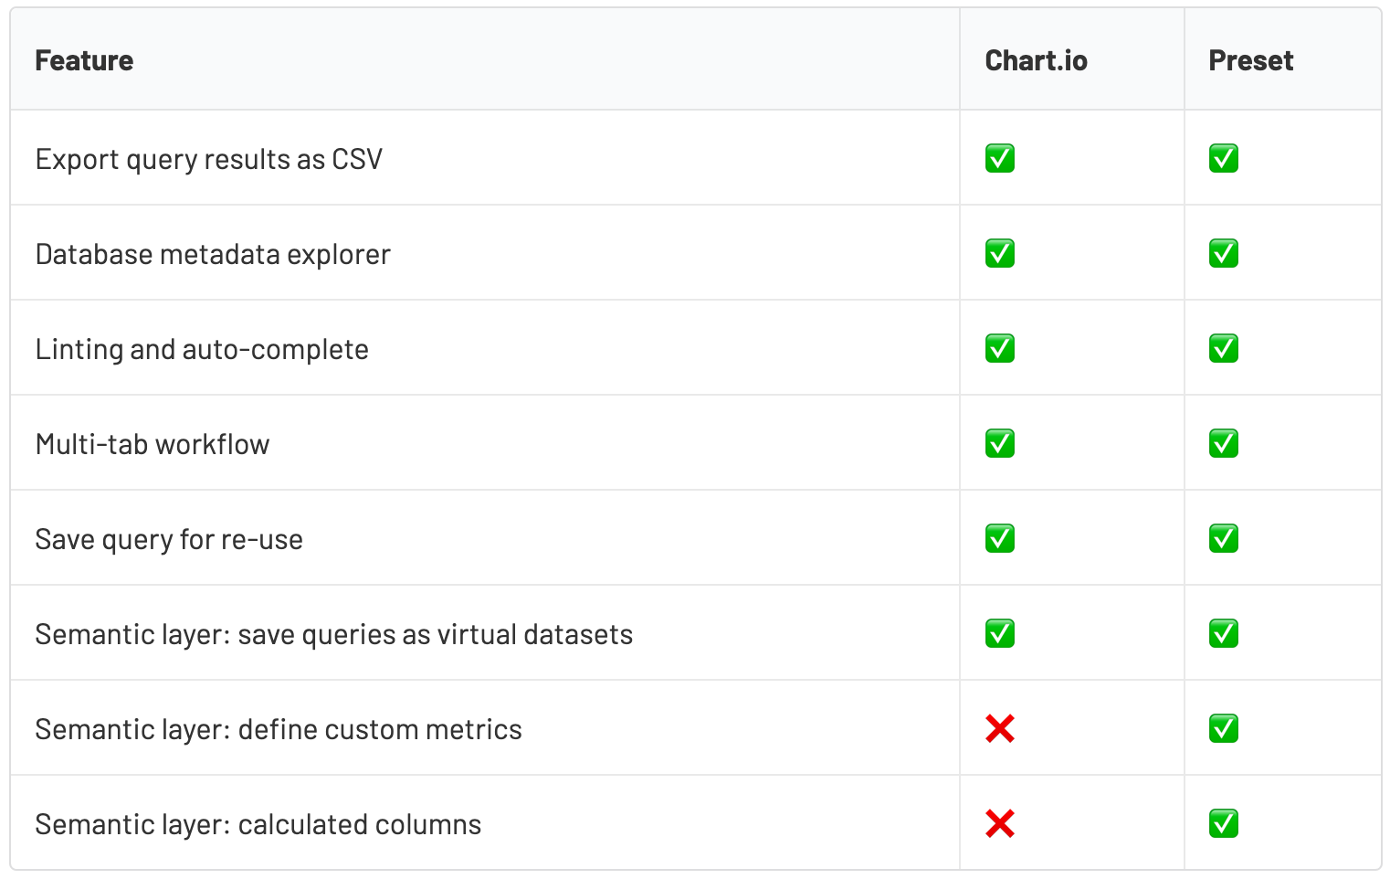The width and height of the screenshot is (1390, 879).
Task: Click the 'Linting and auto-complete' row label
Action: pos(202,349)
